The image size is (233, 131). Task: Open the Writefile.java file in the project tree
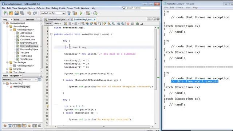tap(26, 59)
